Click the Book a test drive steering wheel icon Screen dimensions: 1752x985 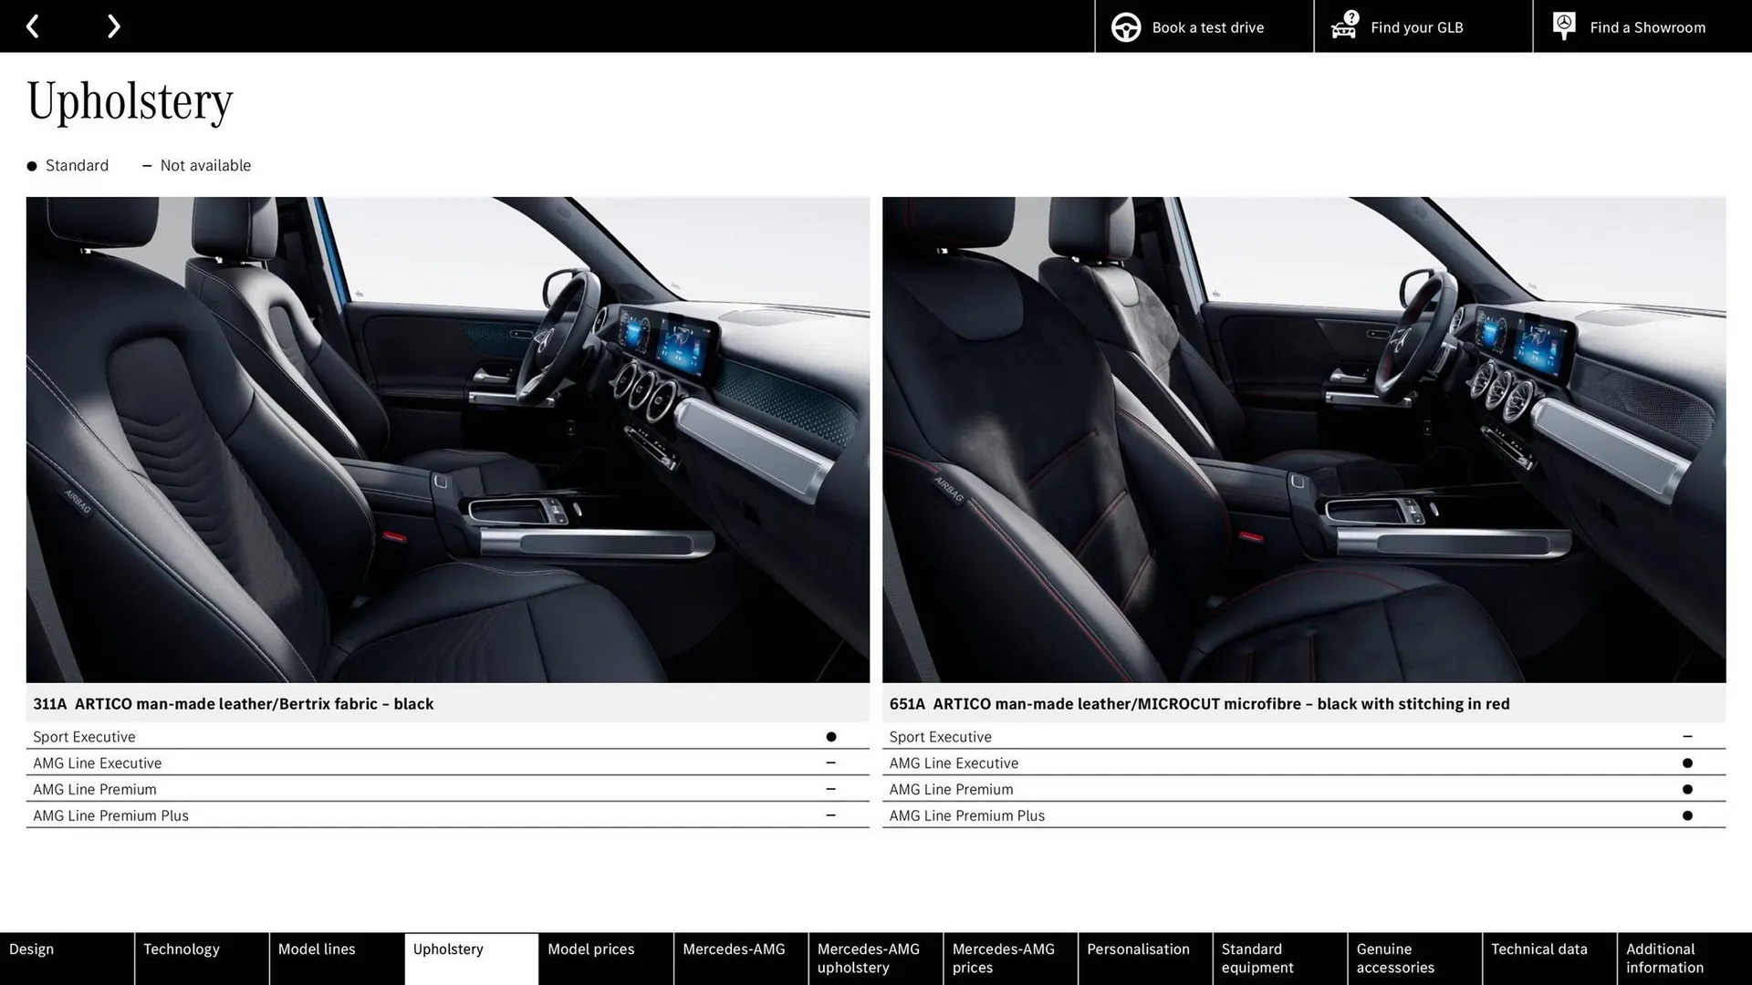pyautogui.click(x=1125, y=26)
